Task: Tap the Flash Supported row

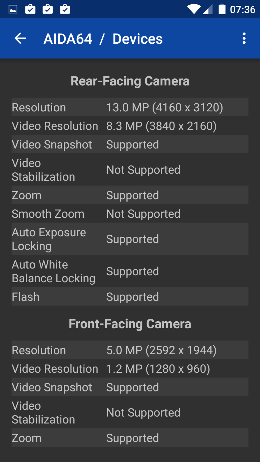Action: tap(130, 297)
